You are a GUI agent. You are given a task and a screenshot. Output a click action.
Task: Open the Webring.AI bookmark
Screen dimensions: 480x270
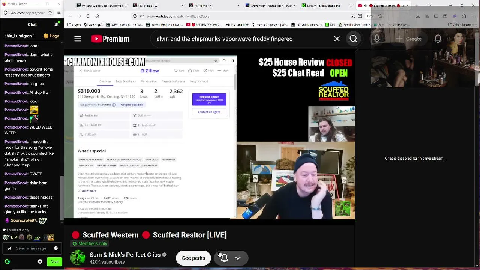pyautogui.click(x=94, y=25)
